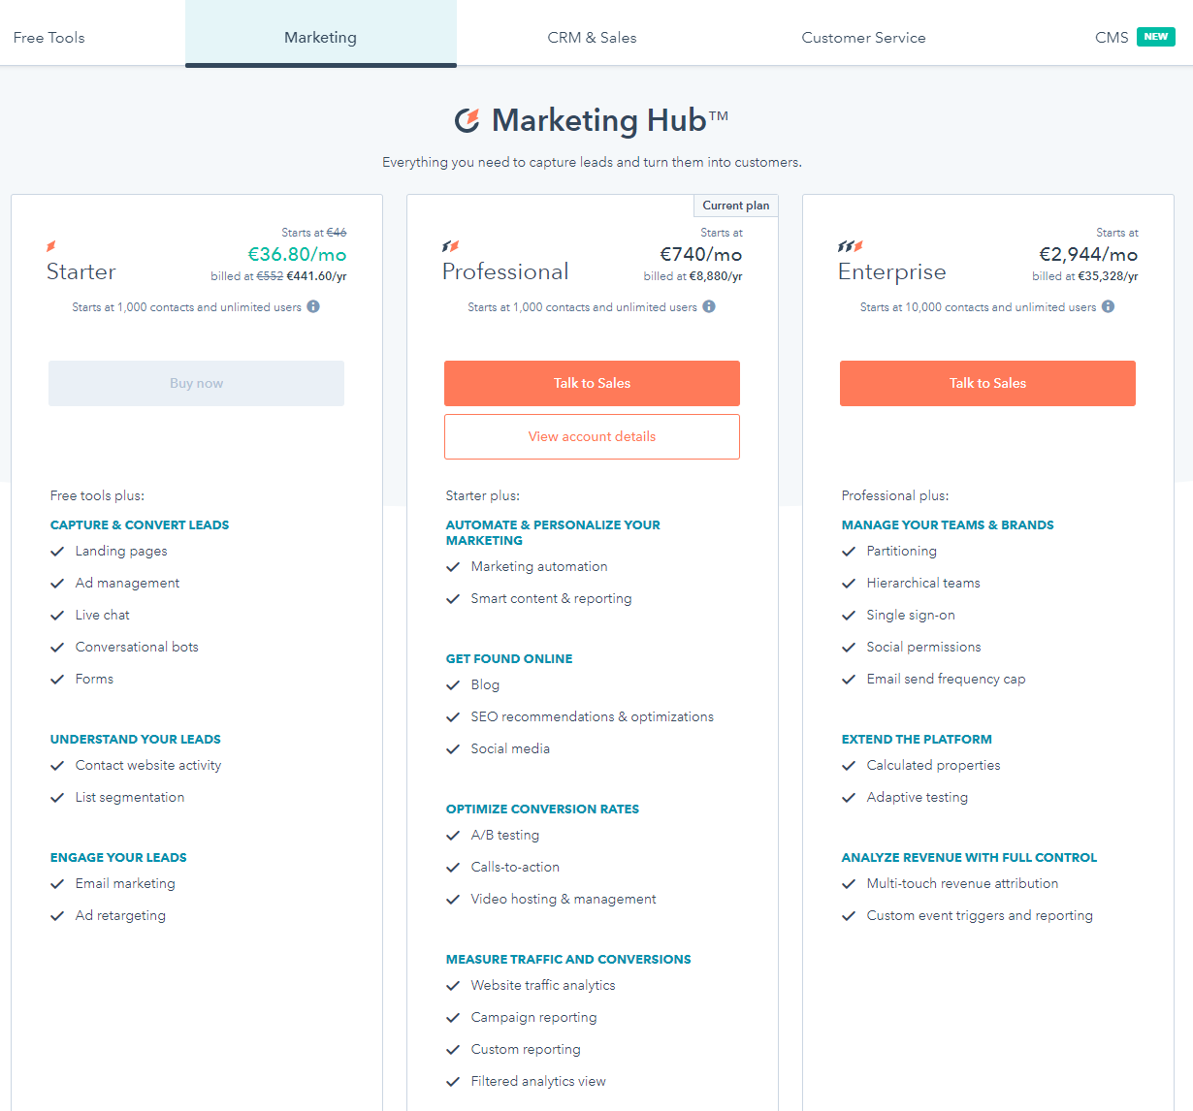The width and height of the screenshot is (1193, 1111).
Task: Click Email send frequency cap text
Action: coord(946,679)
